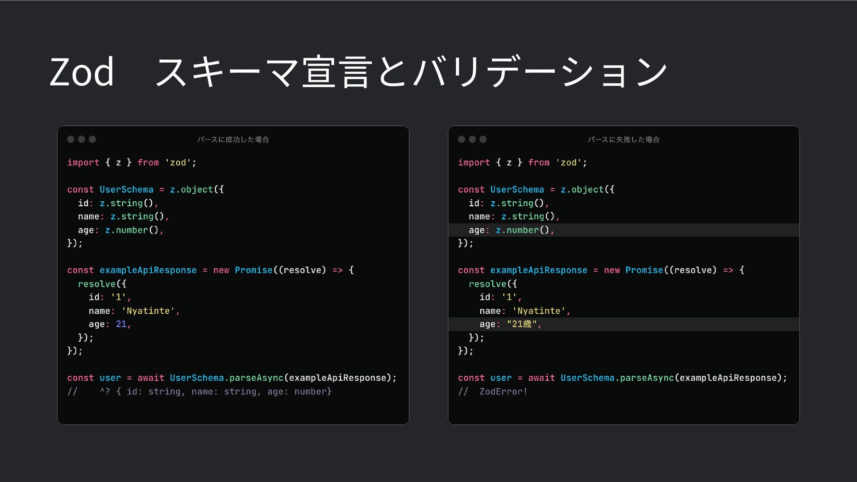Click "const UserSchema = z.object({" in the 成功 window
The image size is (857, 482).
(x=146, y=189)
